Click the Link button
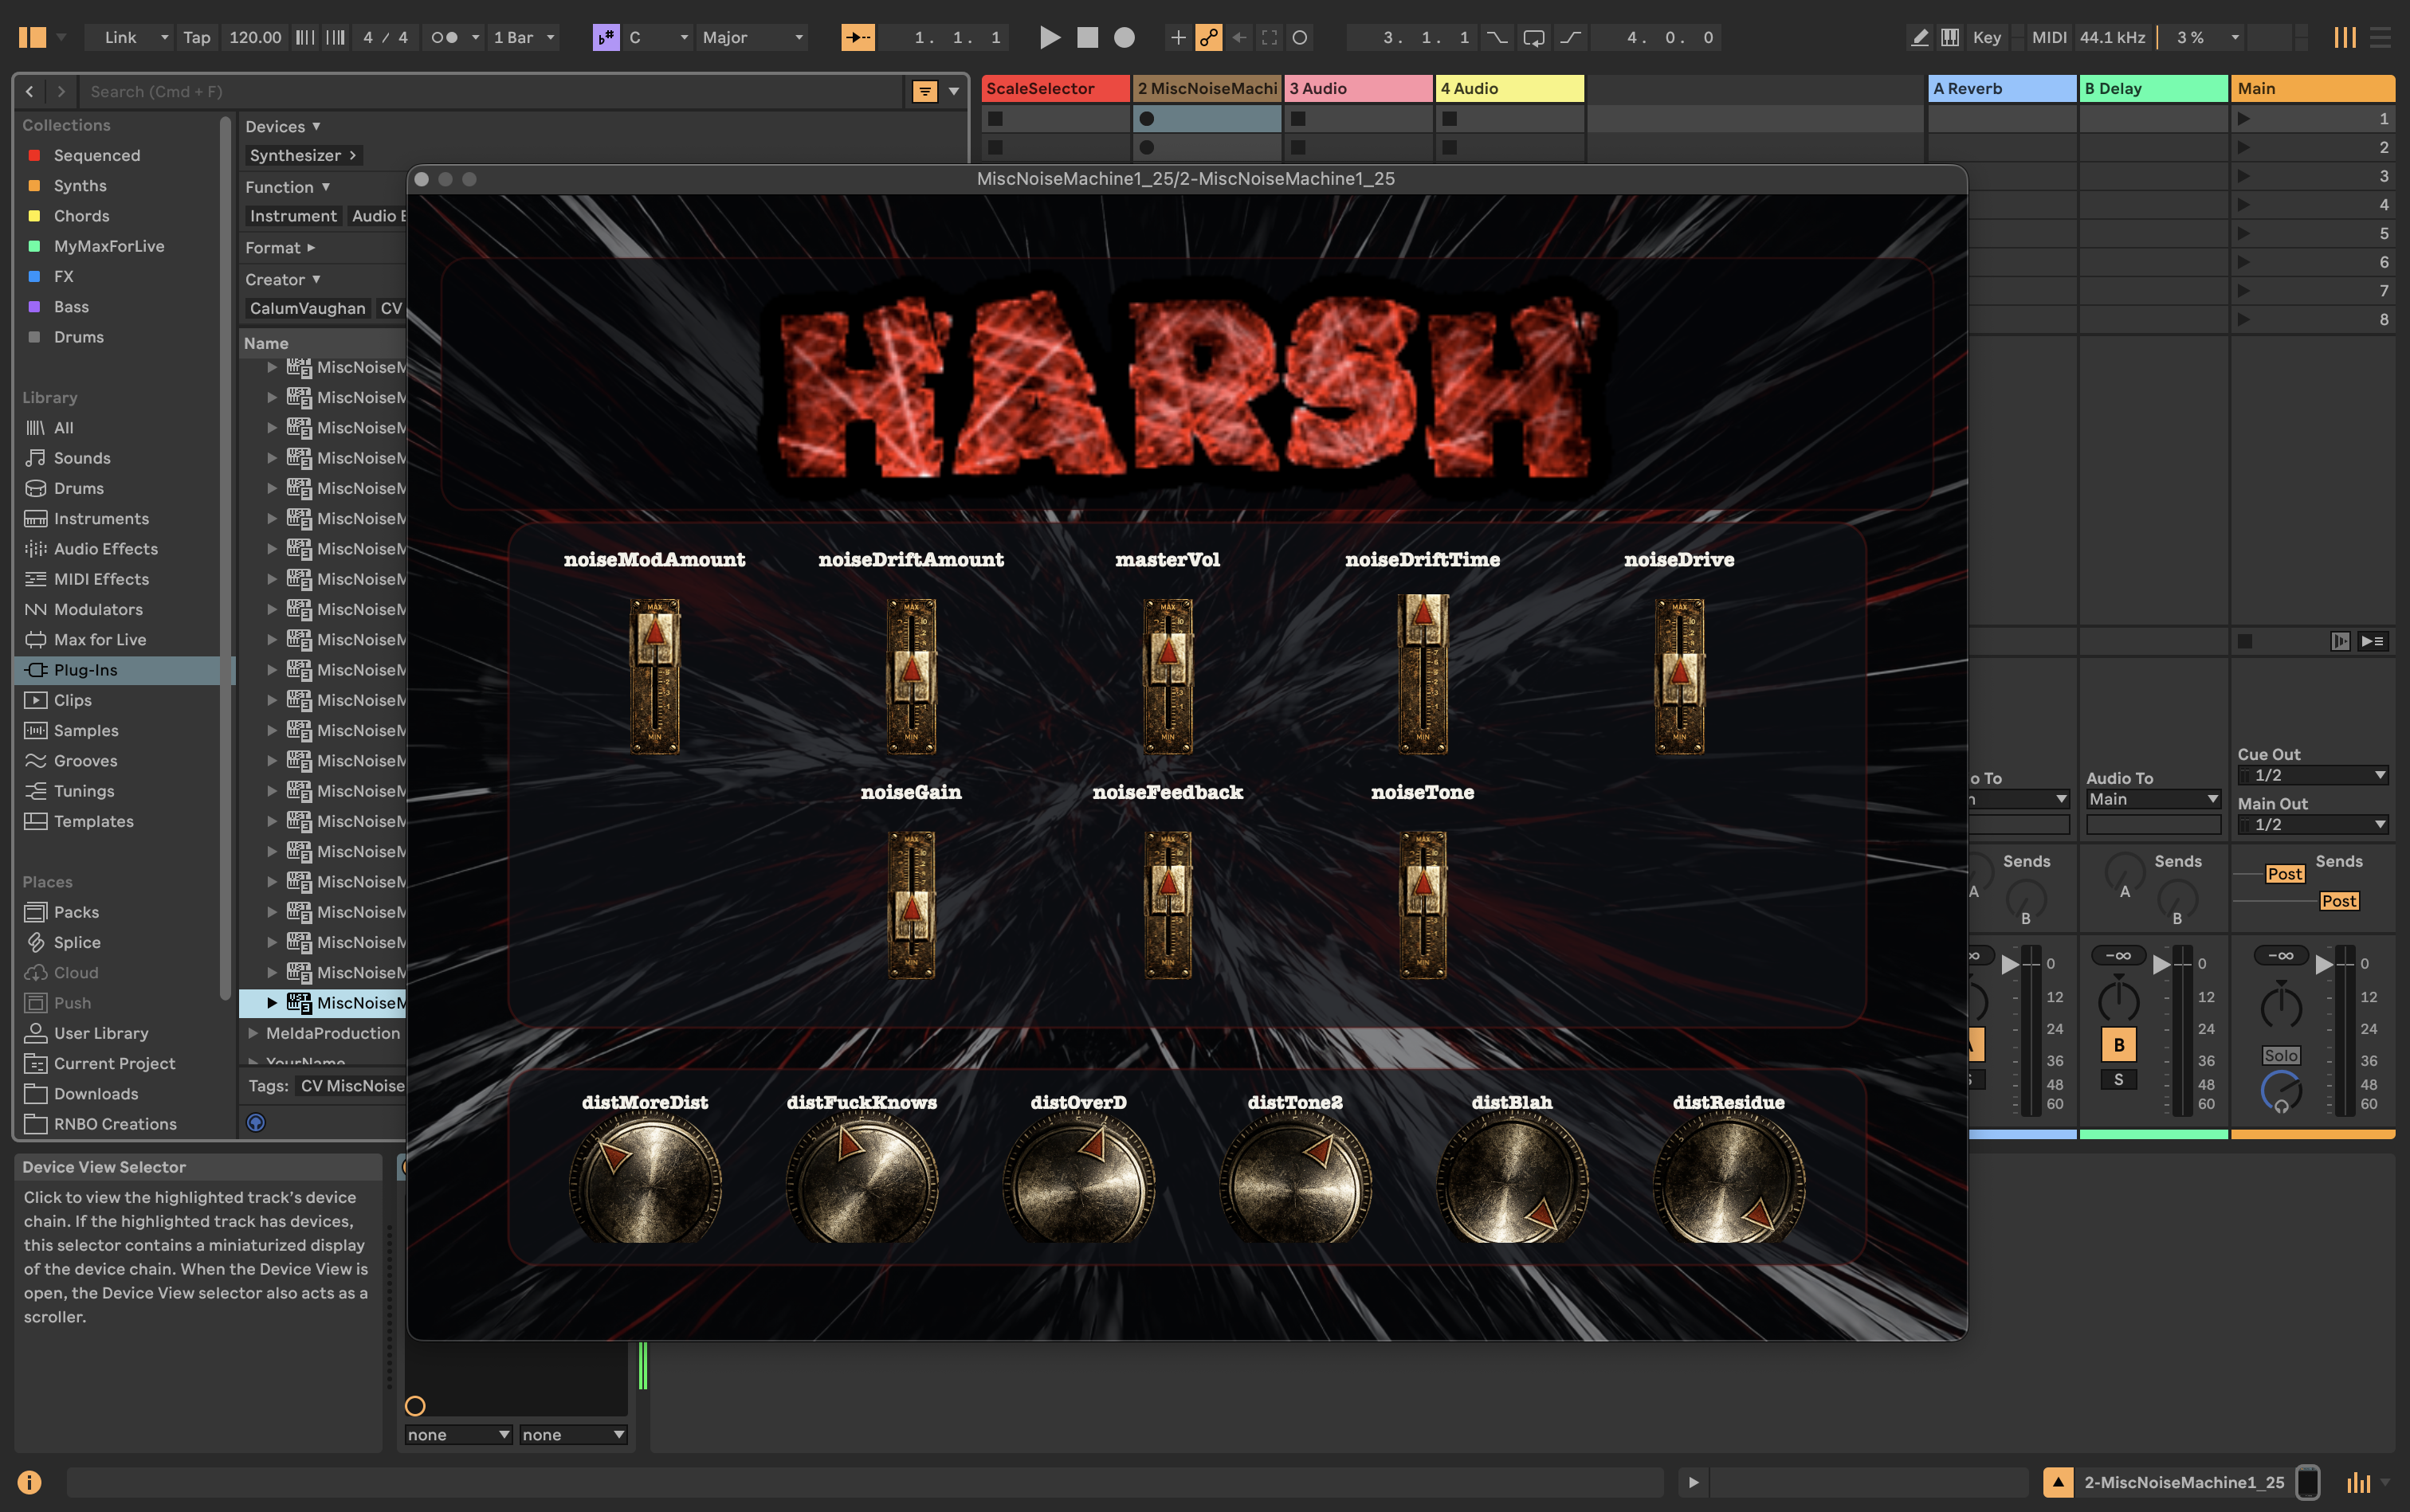 click(x=120, y=38)
